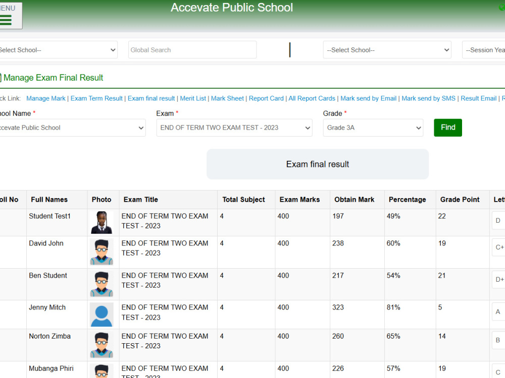Viewport: 505px width, 378px height.
Task: Click Jenny Mitch's placeholder photo
Action: (102, 314)
